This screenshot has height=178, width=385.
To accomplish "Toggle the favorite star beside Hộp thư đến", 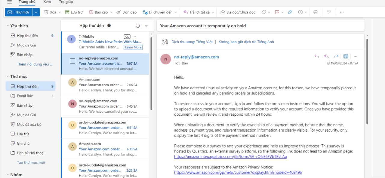I will [x=109, y=25].
